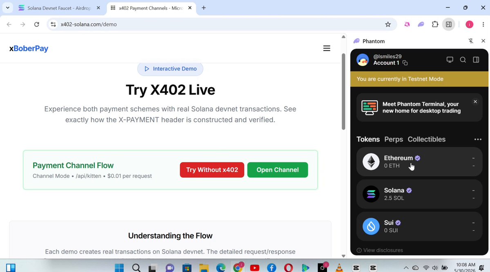Image resolution: width=490 pixels, height=272 pixels.
Task: Switch to the Perps tab
Action: tap(394, 139)
